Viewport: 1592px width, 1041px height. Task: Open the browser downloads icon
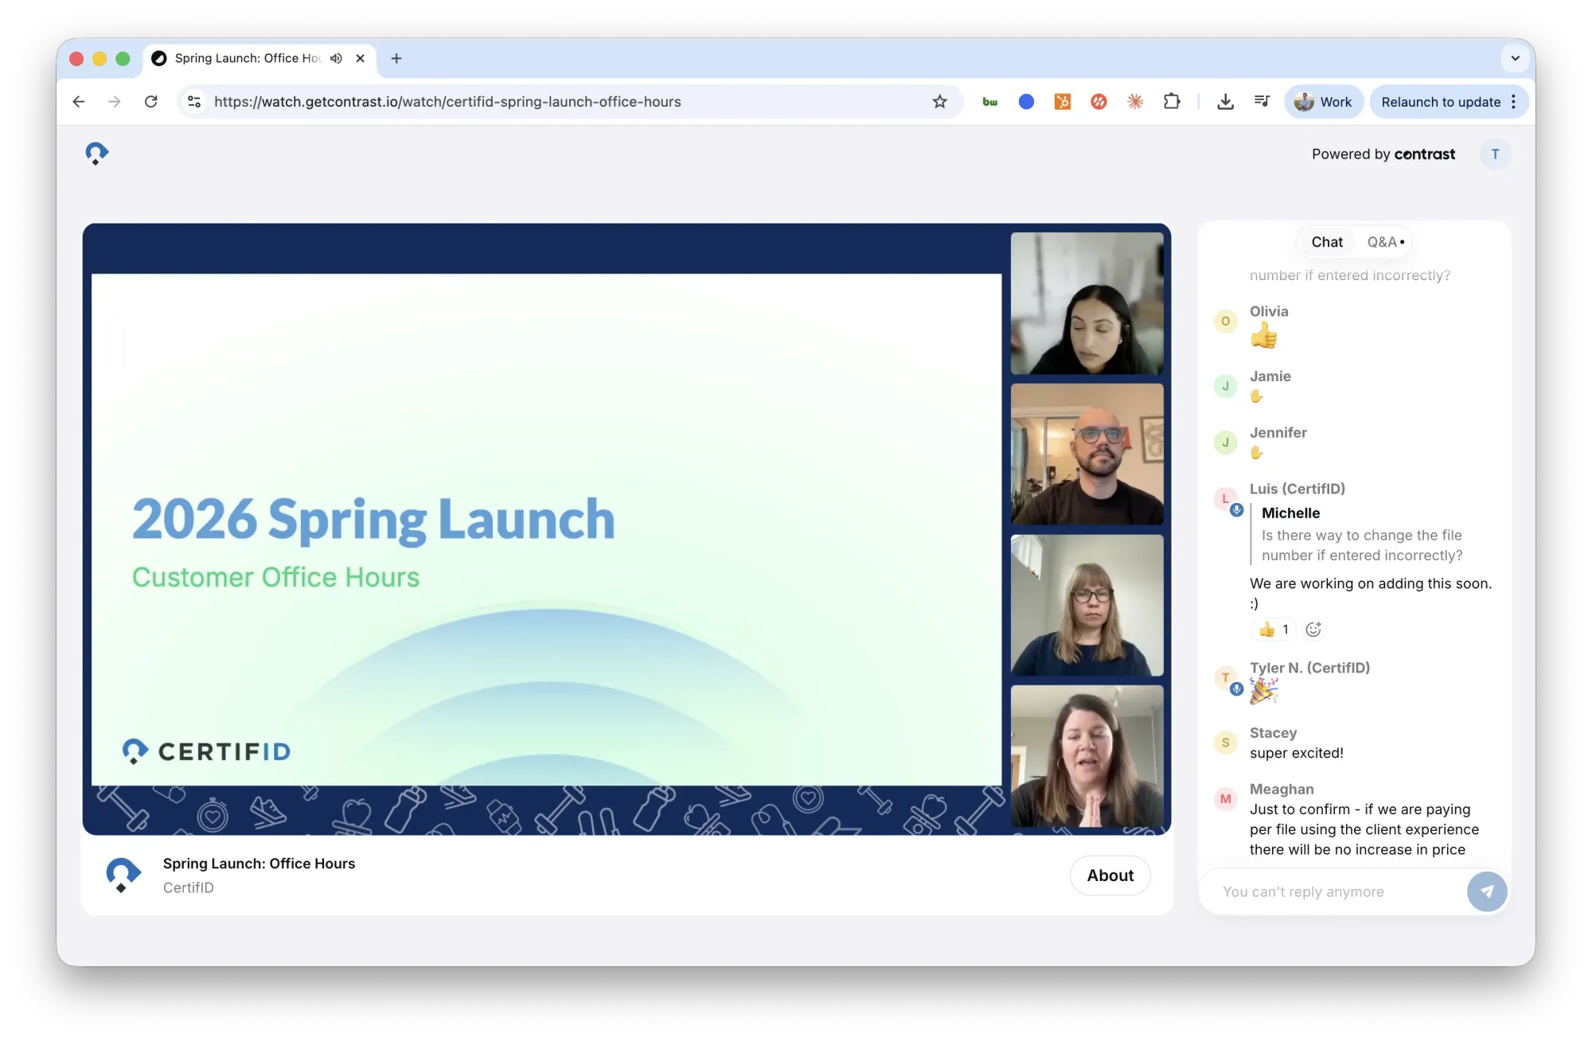coord(1226,102)
